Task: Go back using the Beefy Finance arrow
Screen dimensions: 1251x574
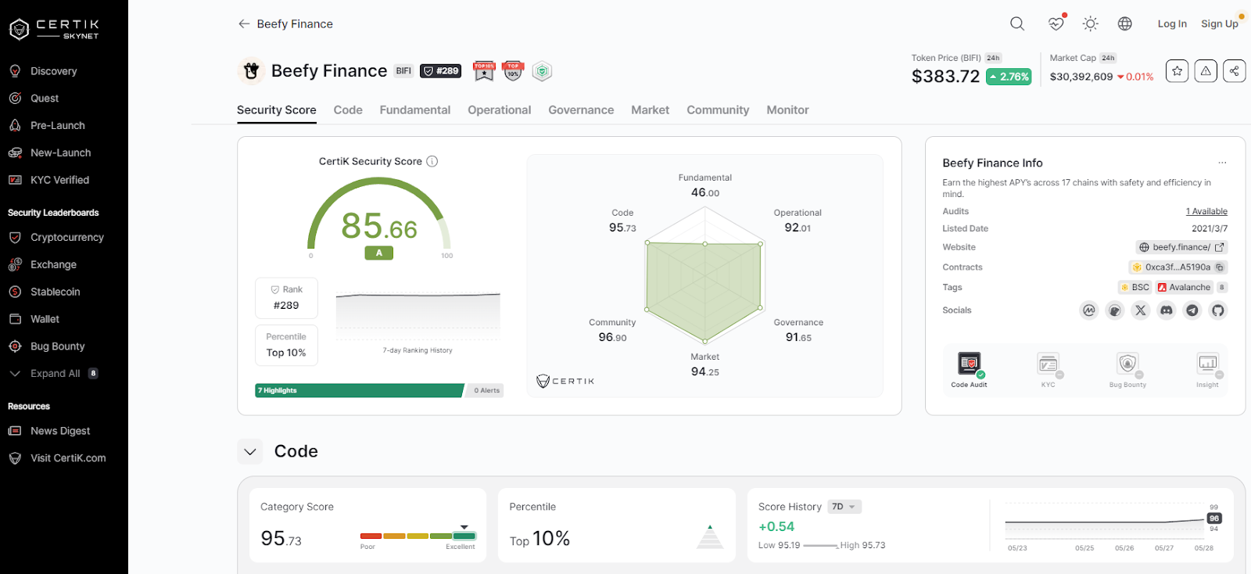Action: (244, 24)
